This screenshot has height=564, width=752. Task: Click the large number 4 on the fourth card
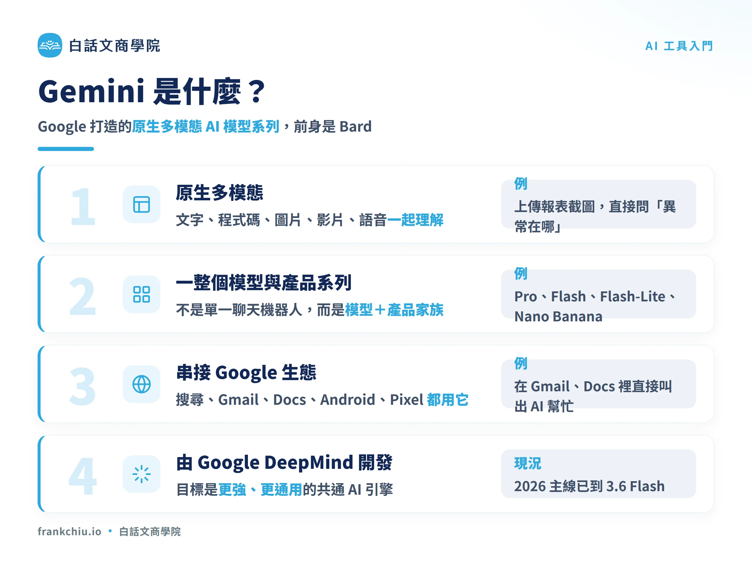point(83,476)
